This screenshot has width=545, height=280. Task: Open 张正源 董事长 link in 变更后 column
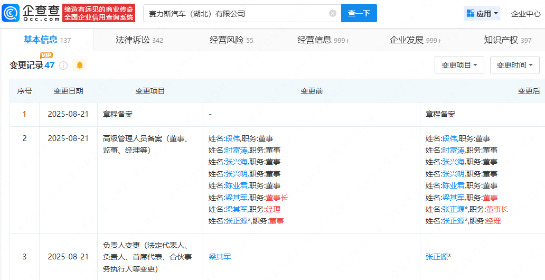[453, 209]
